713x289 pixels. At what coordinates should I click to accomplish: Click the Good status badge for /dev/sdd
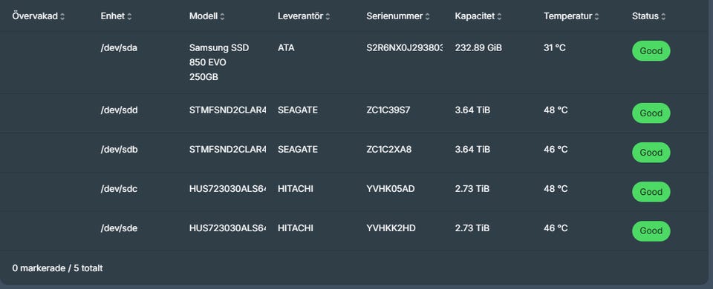click(651, 113)
